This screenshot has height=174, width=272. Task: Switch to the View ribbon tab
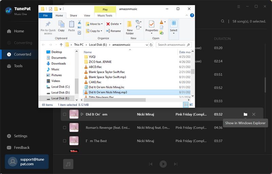87,16
